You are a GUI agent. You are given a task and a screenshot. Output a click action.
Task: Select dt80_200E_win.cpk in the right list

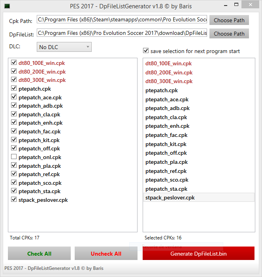(199, 72)
